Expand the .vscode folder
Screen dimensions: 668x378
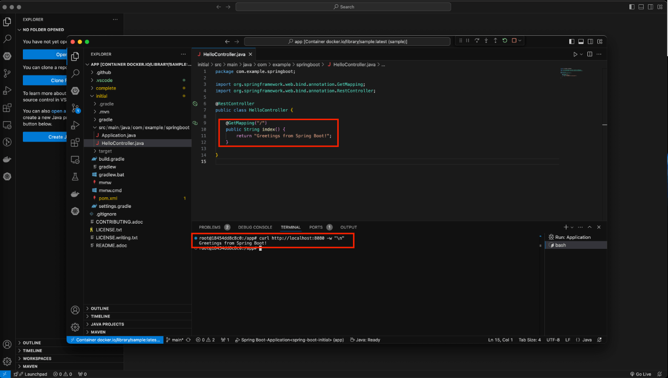137,80
